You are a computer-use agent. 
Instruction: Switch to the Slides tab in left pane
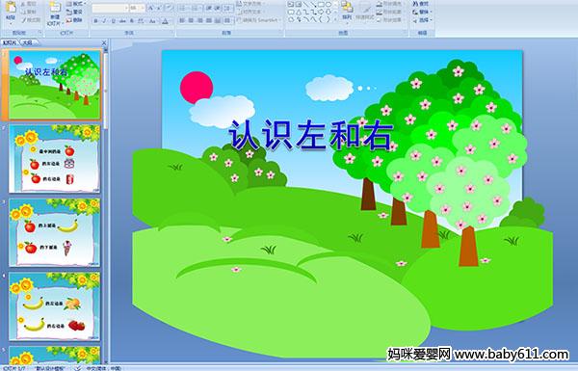pyautogui.click(x=10, y=42)
